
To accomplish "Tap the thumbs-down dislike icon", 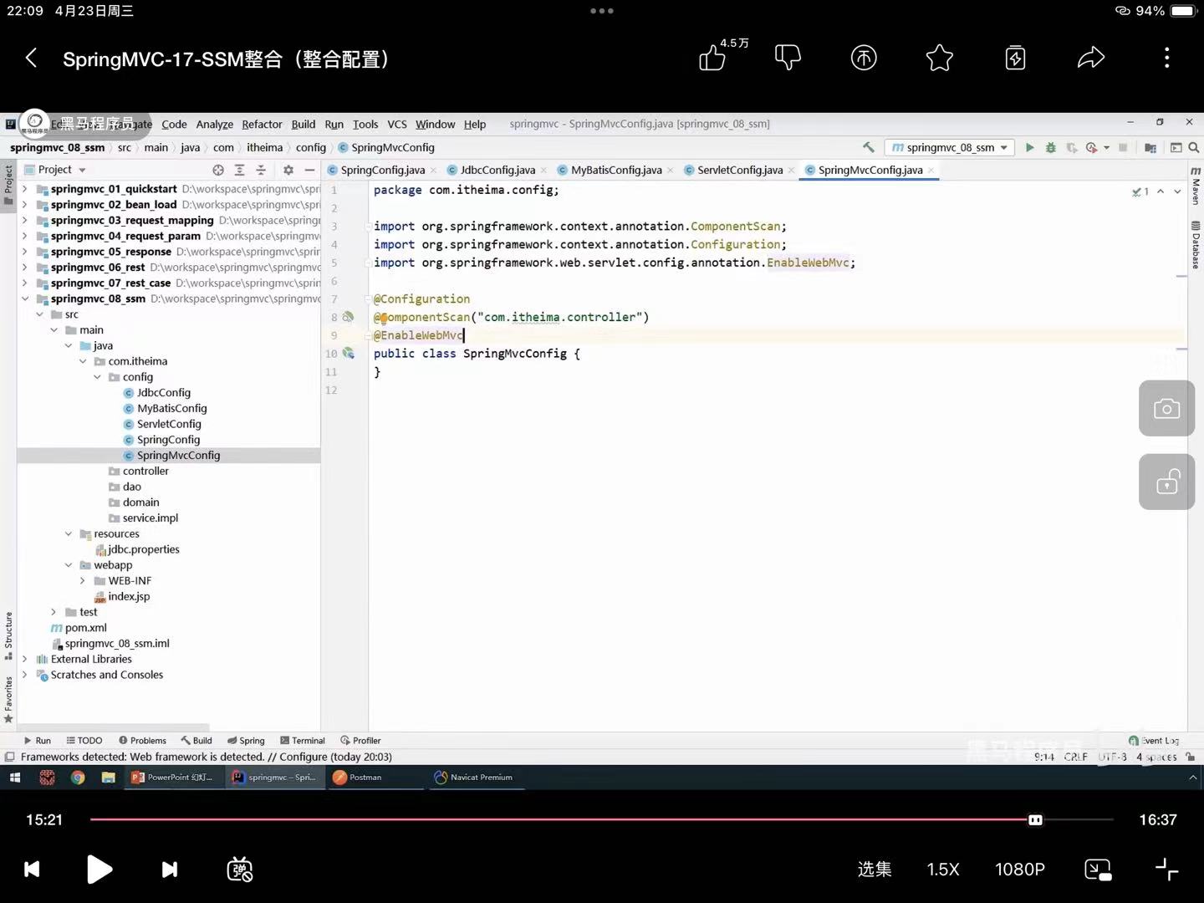I will [788, 57].
